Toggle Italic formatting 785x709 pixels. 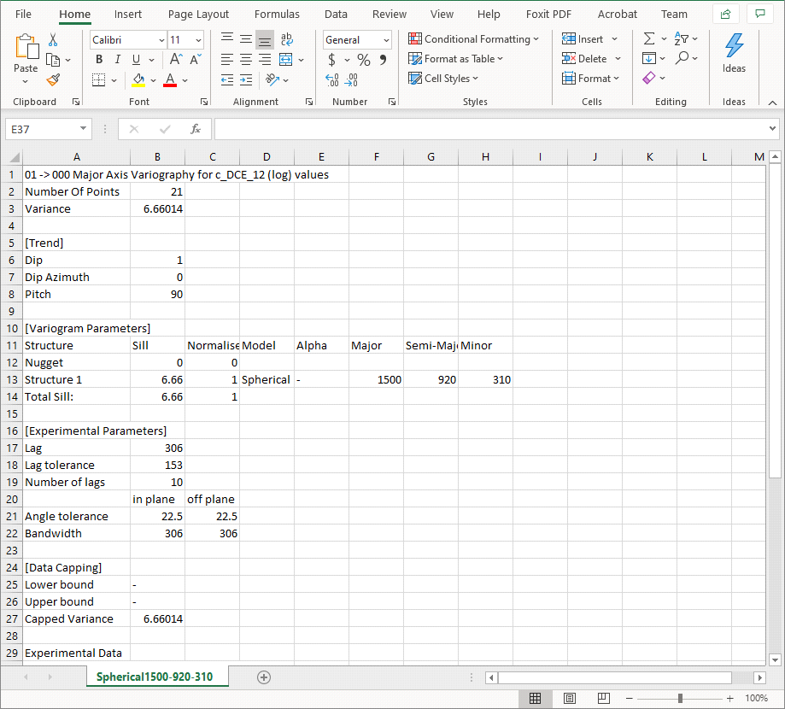(x=118, y=59)
